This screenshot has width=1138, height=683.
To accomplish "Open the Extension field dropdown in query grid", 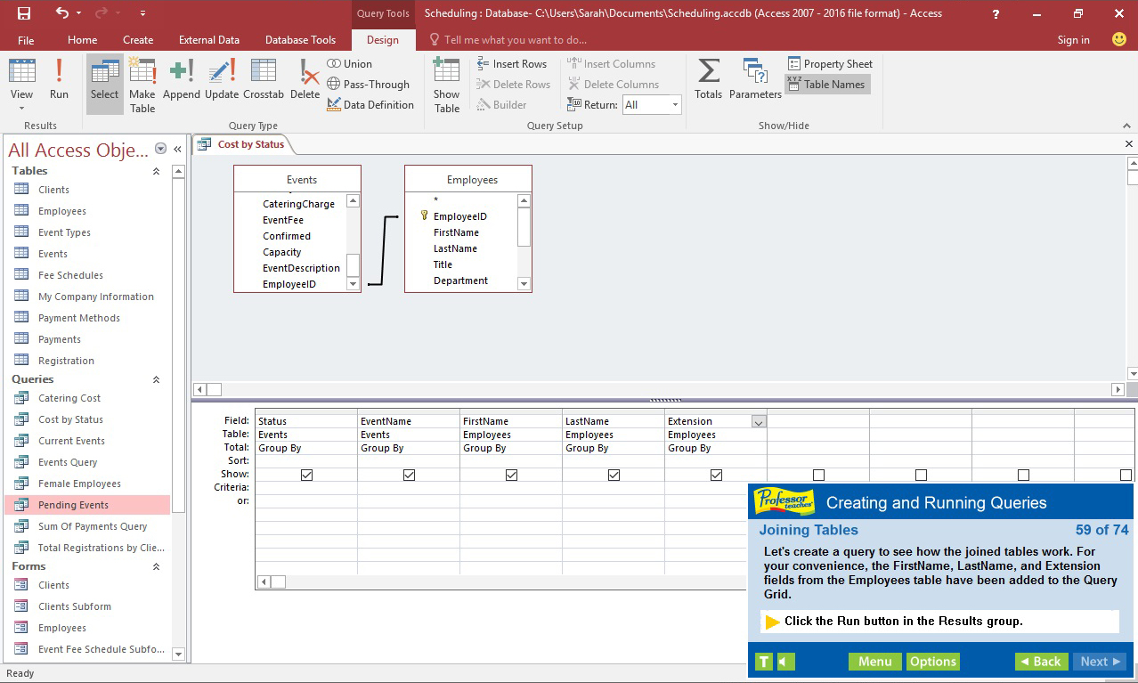I will click(x=760, y=419).
